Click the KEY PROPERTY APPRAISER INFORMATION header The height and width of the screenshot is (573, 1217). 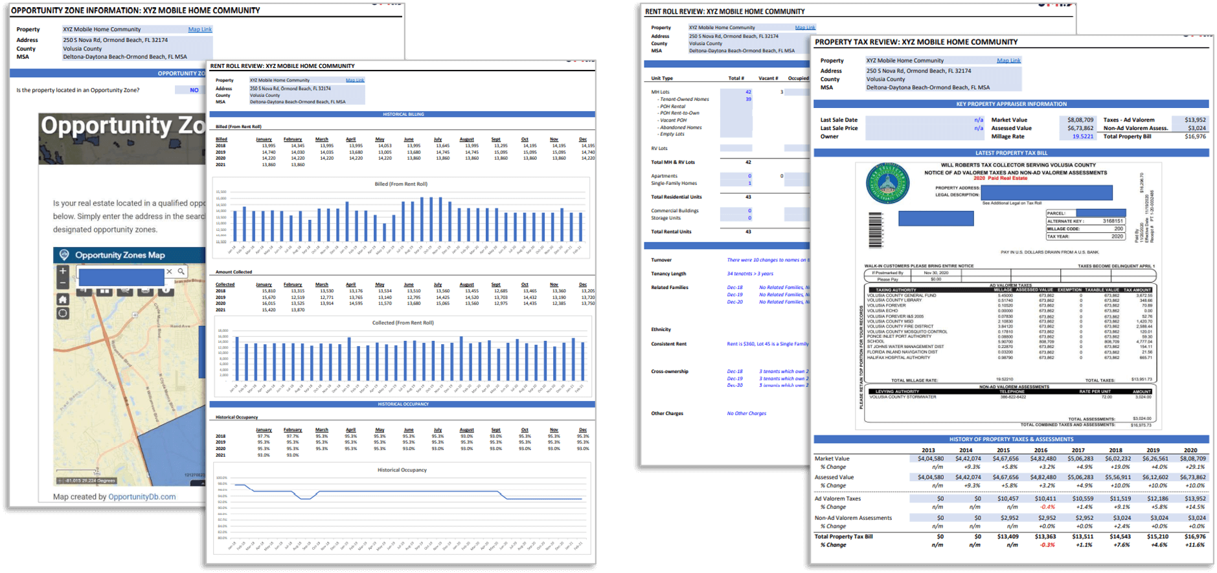1011,103
